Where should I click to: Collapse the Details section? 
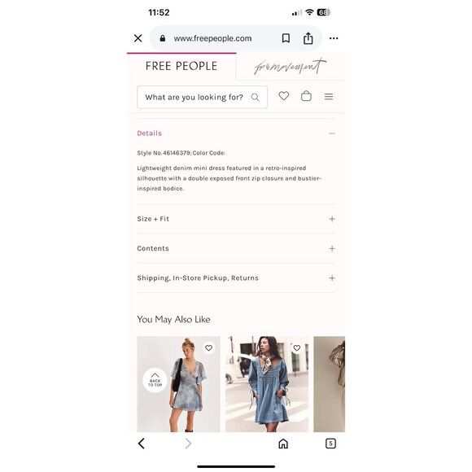point(236,133)
